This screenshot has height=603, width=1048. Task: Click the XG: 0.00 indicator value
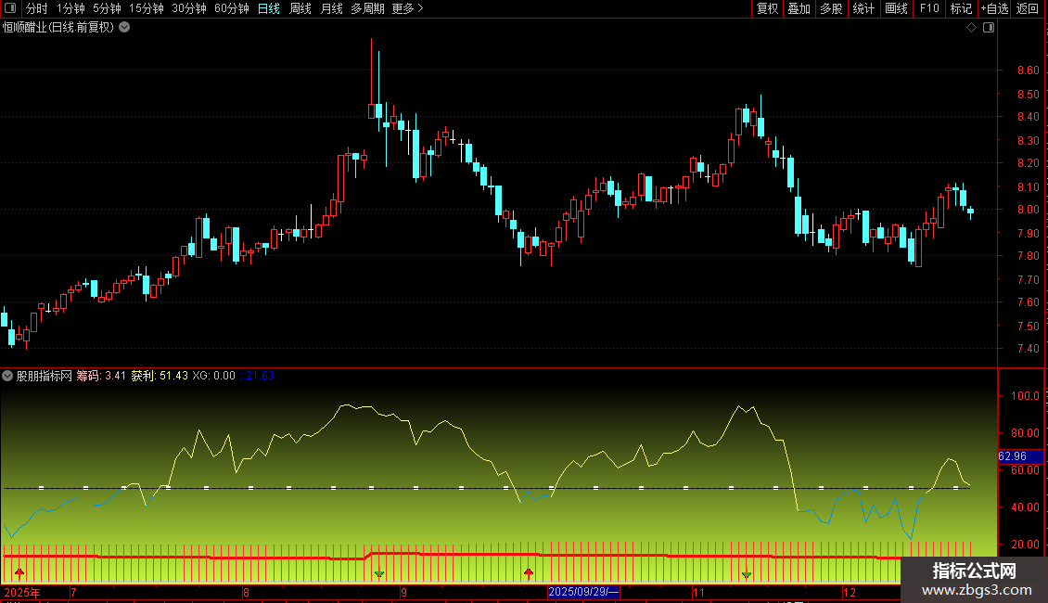[214, 376]
